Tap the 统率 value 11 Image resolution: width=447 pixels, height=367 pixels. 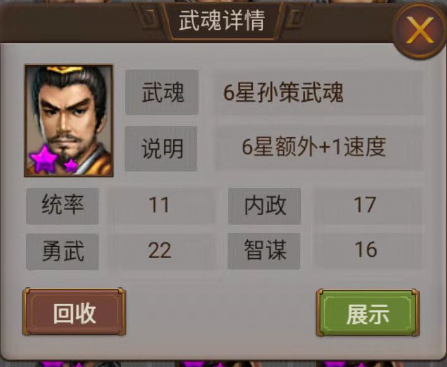coord(159,205)
